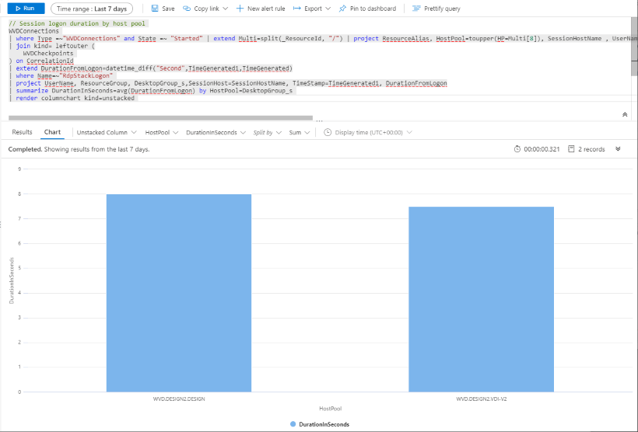The width and height of the screenshot is (638, 432).
Task: Click the Pin to dashboard pin icon
Action: tap(342, 9)
